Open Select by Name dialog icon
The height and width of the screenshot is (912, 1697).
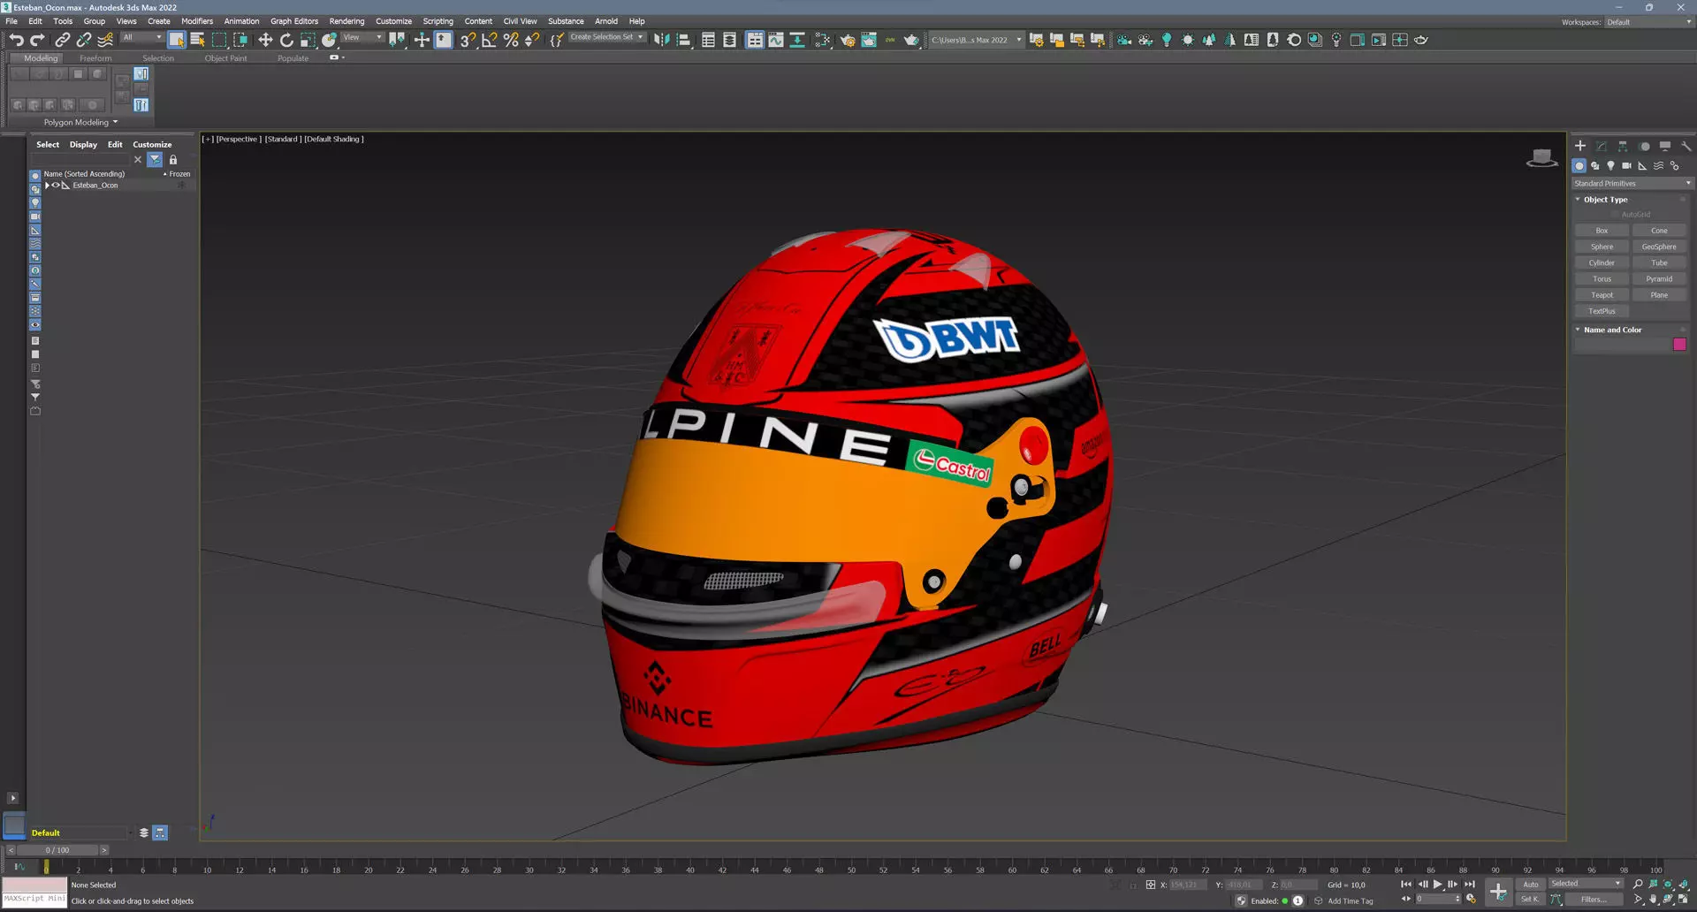tap(198, 40)
